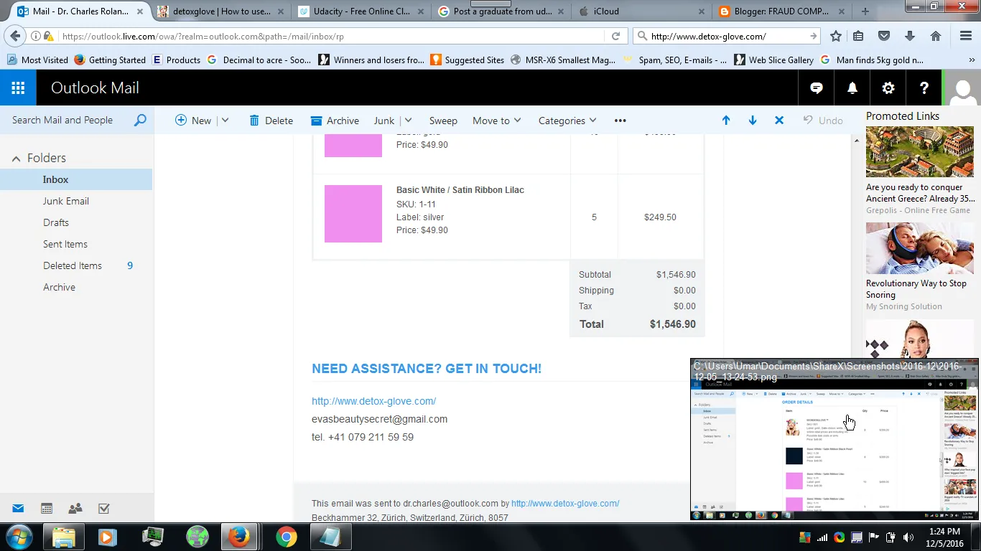Click the search magnifier in Search Mail

[140, 121]
